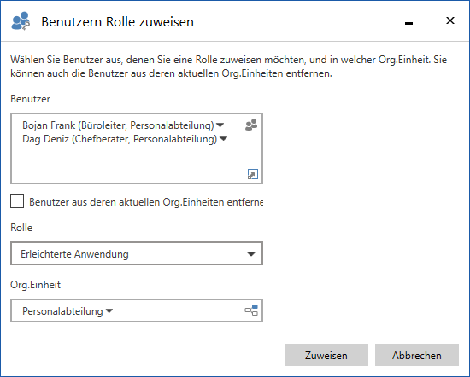The height and width of the screenshot is (377, 470).
Task: Select the Dag Deniz user entry
Action: [120, 139]
